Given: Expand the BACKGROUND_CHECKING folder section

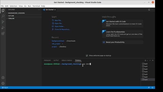Looking at the screenshot, I should coord(24,13).
